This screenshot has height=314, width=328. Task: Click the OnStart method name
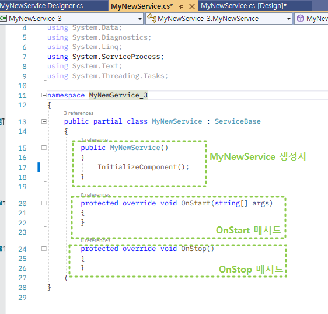(x=196, y=203)
